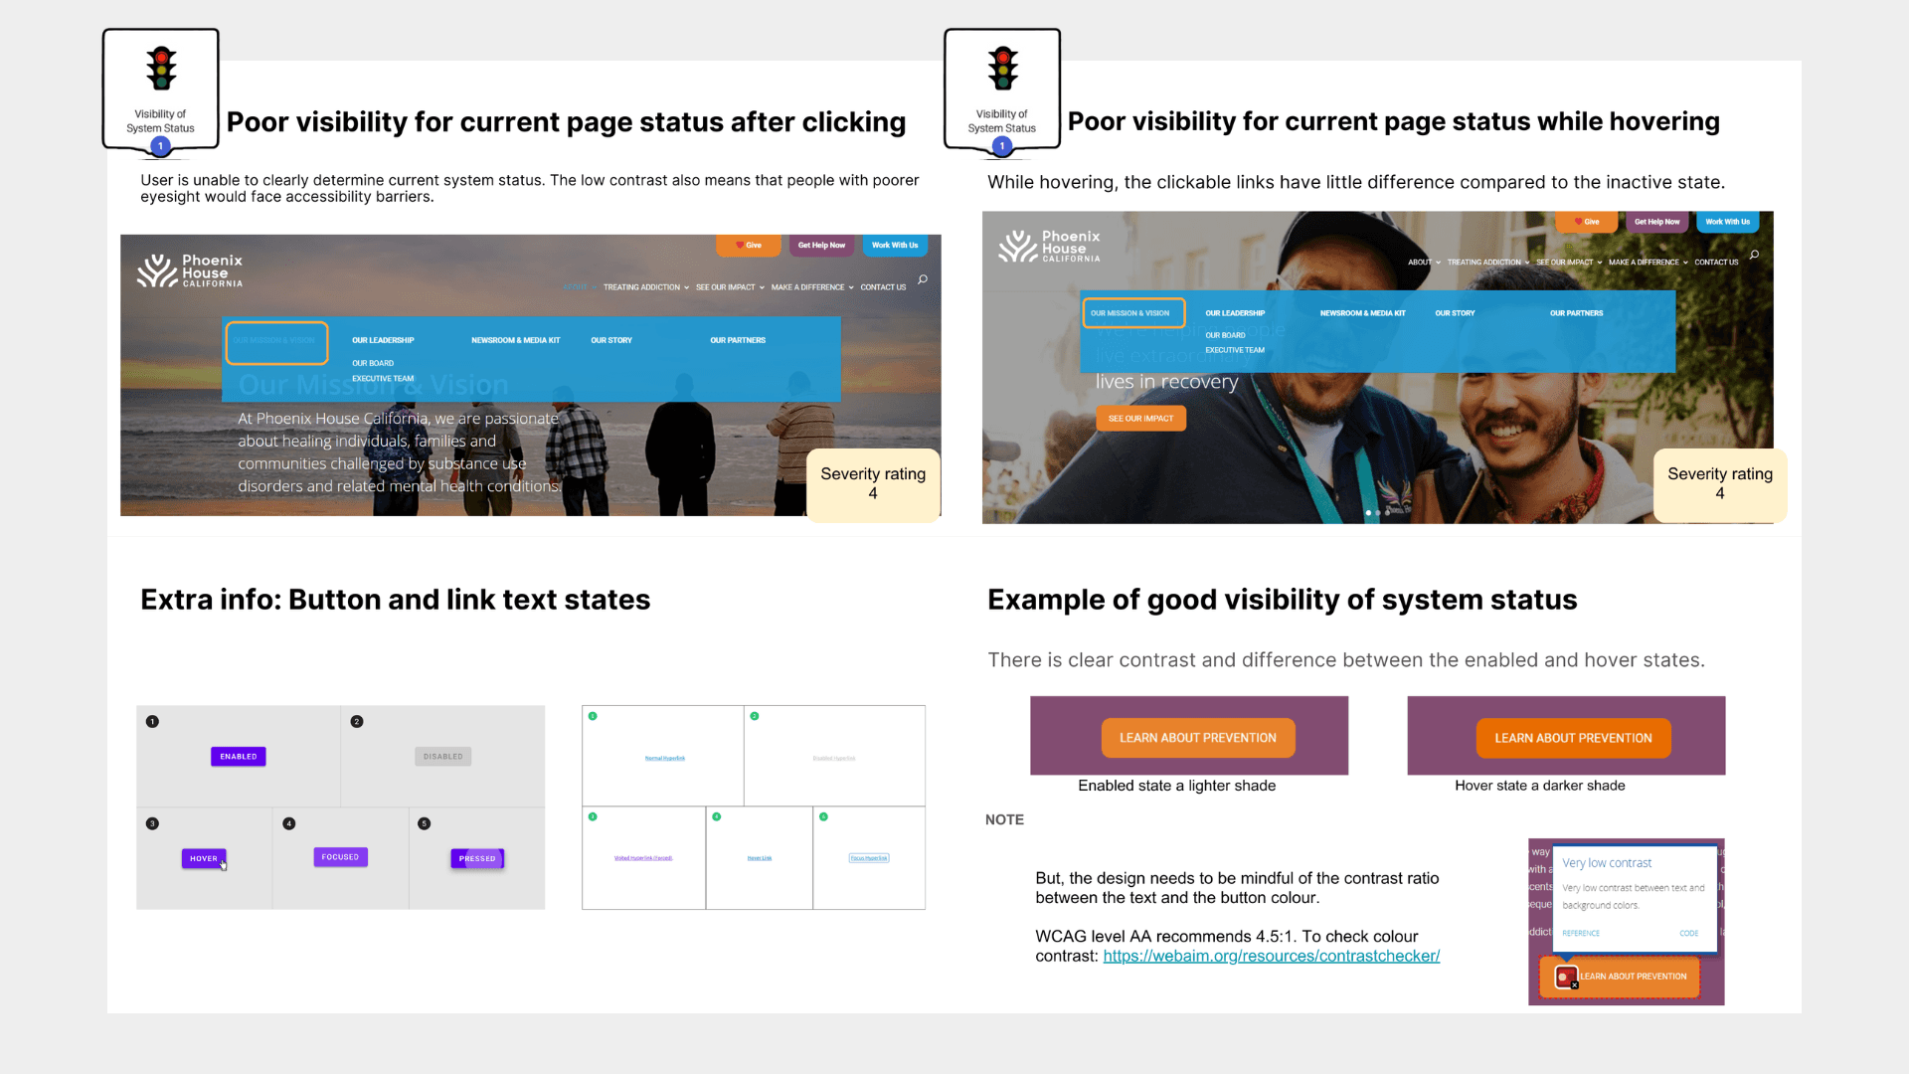Click the lighter LEARN ABOUT PREVENTION enabled-state button
1909x1074 pixels.
[1197, 738]
